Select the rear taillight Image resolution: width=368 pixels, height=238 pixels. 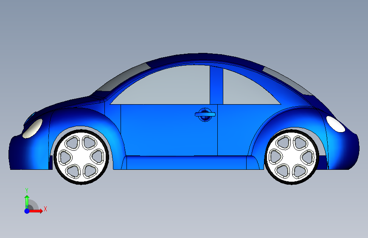(x=336, y=124)
